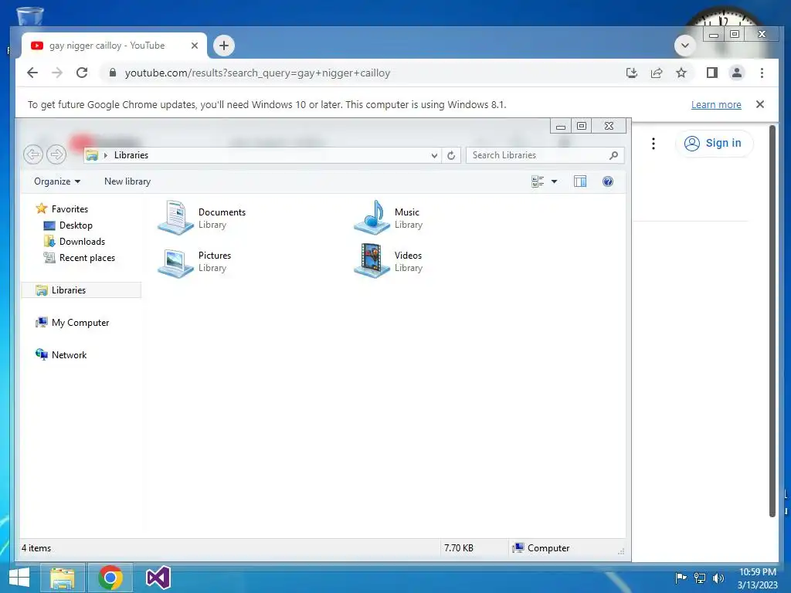
Task: Click Explorer's back arrow button
Action: click(33, 154)
